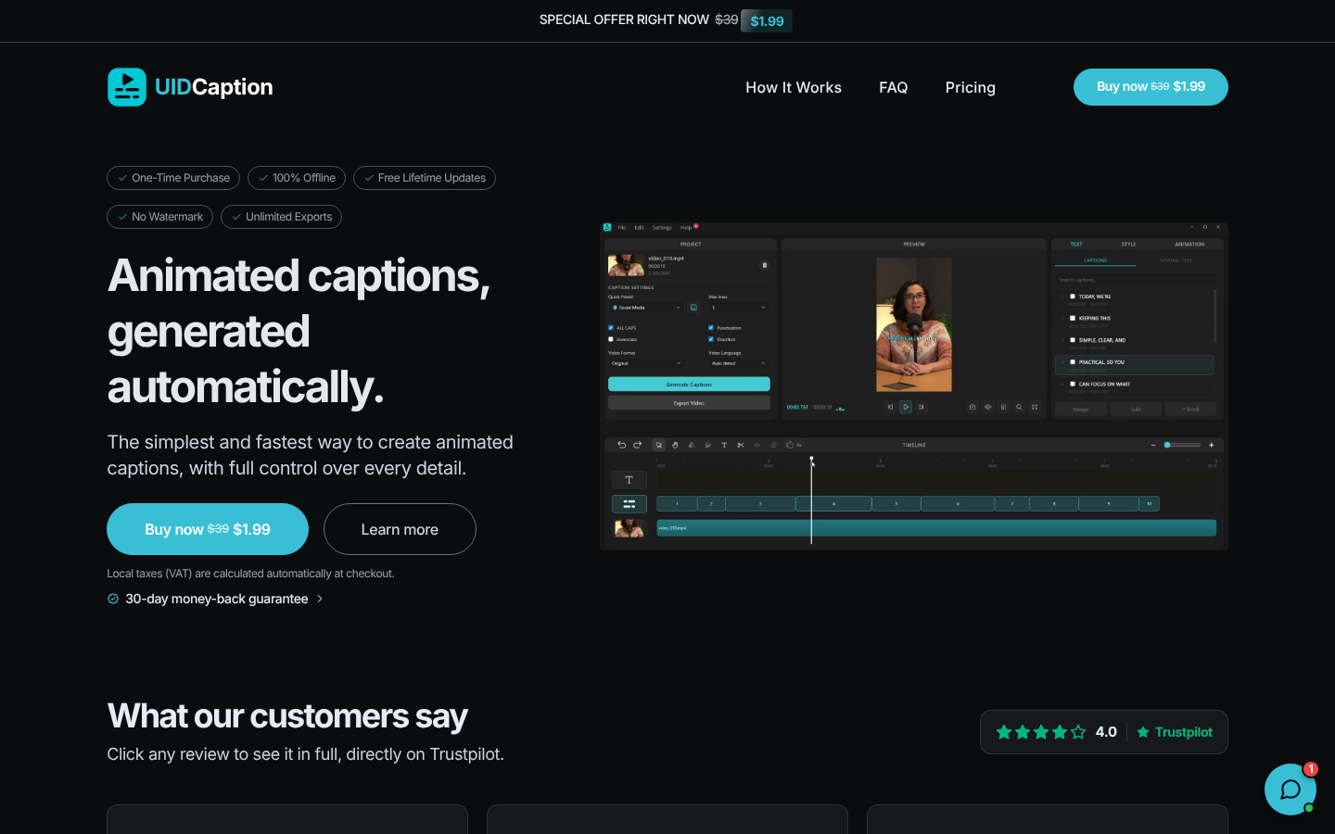Click the fullscreen icon in preview
Screen dimensions: 1335x834
point(1035,407)
